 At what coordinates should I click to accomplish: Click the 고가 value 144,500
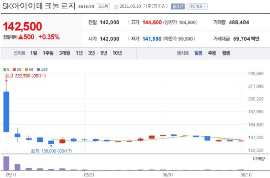(152, 22)
